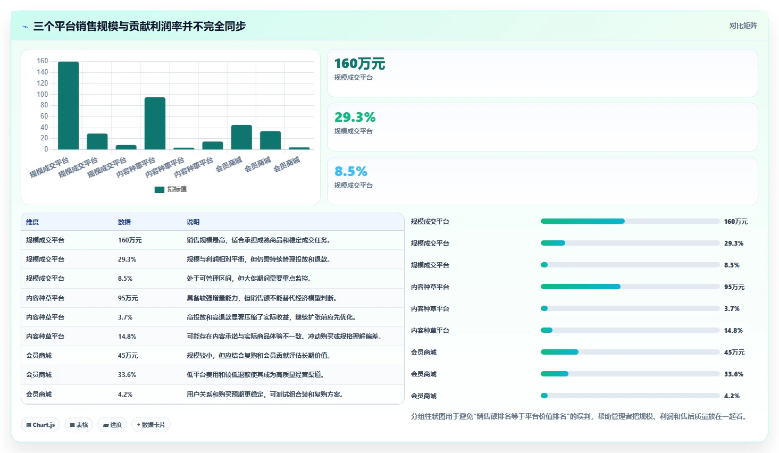Click the 说明 column header

193,222
